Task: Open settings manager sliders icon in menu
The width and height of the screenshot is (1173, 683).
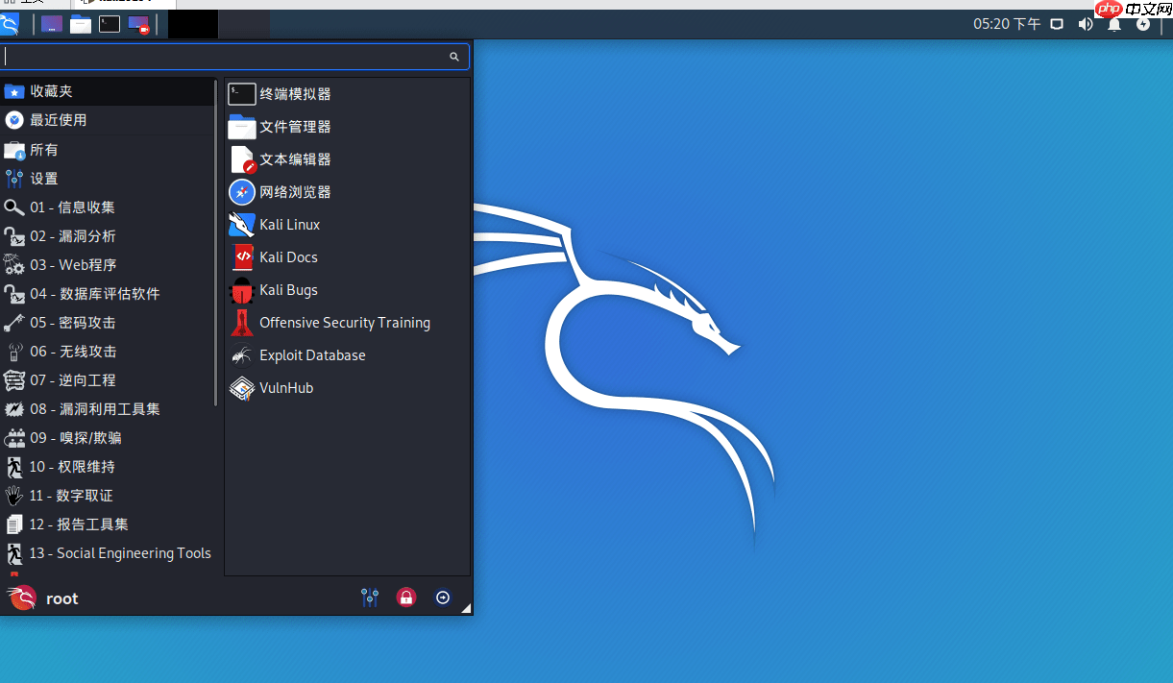Action: 370,598
